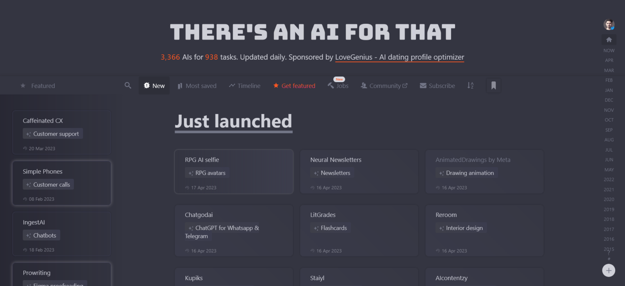Jump to 2020 in the timeline
625x286 pixels.
pos(609,199)
